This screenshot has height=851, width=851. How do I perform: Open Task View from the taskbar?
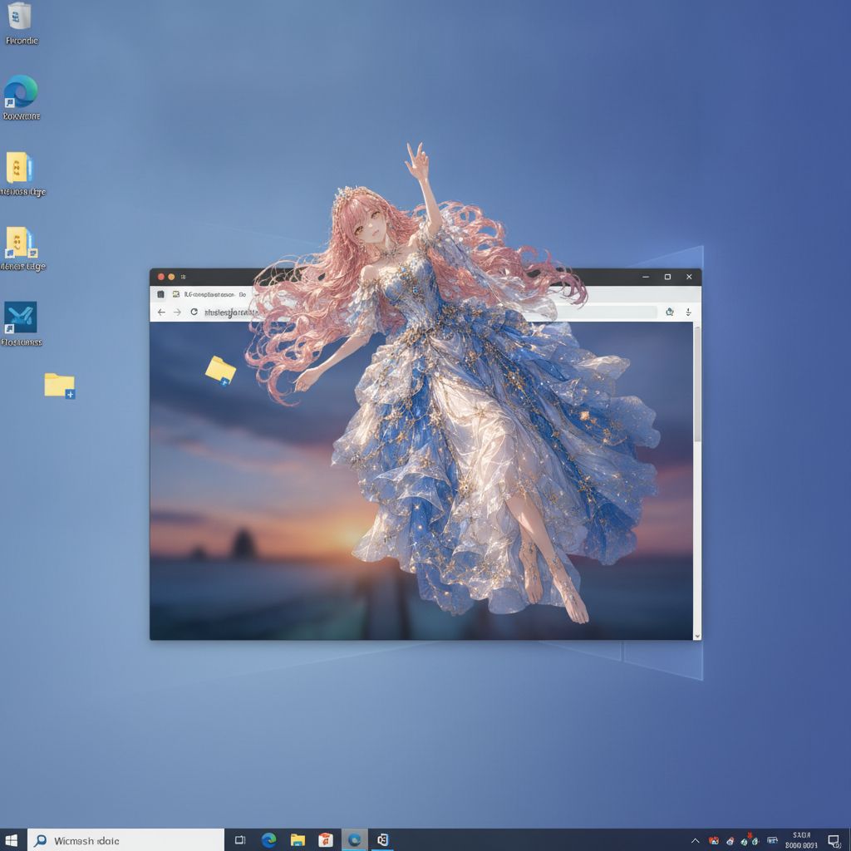(240, 840)
